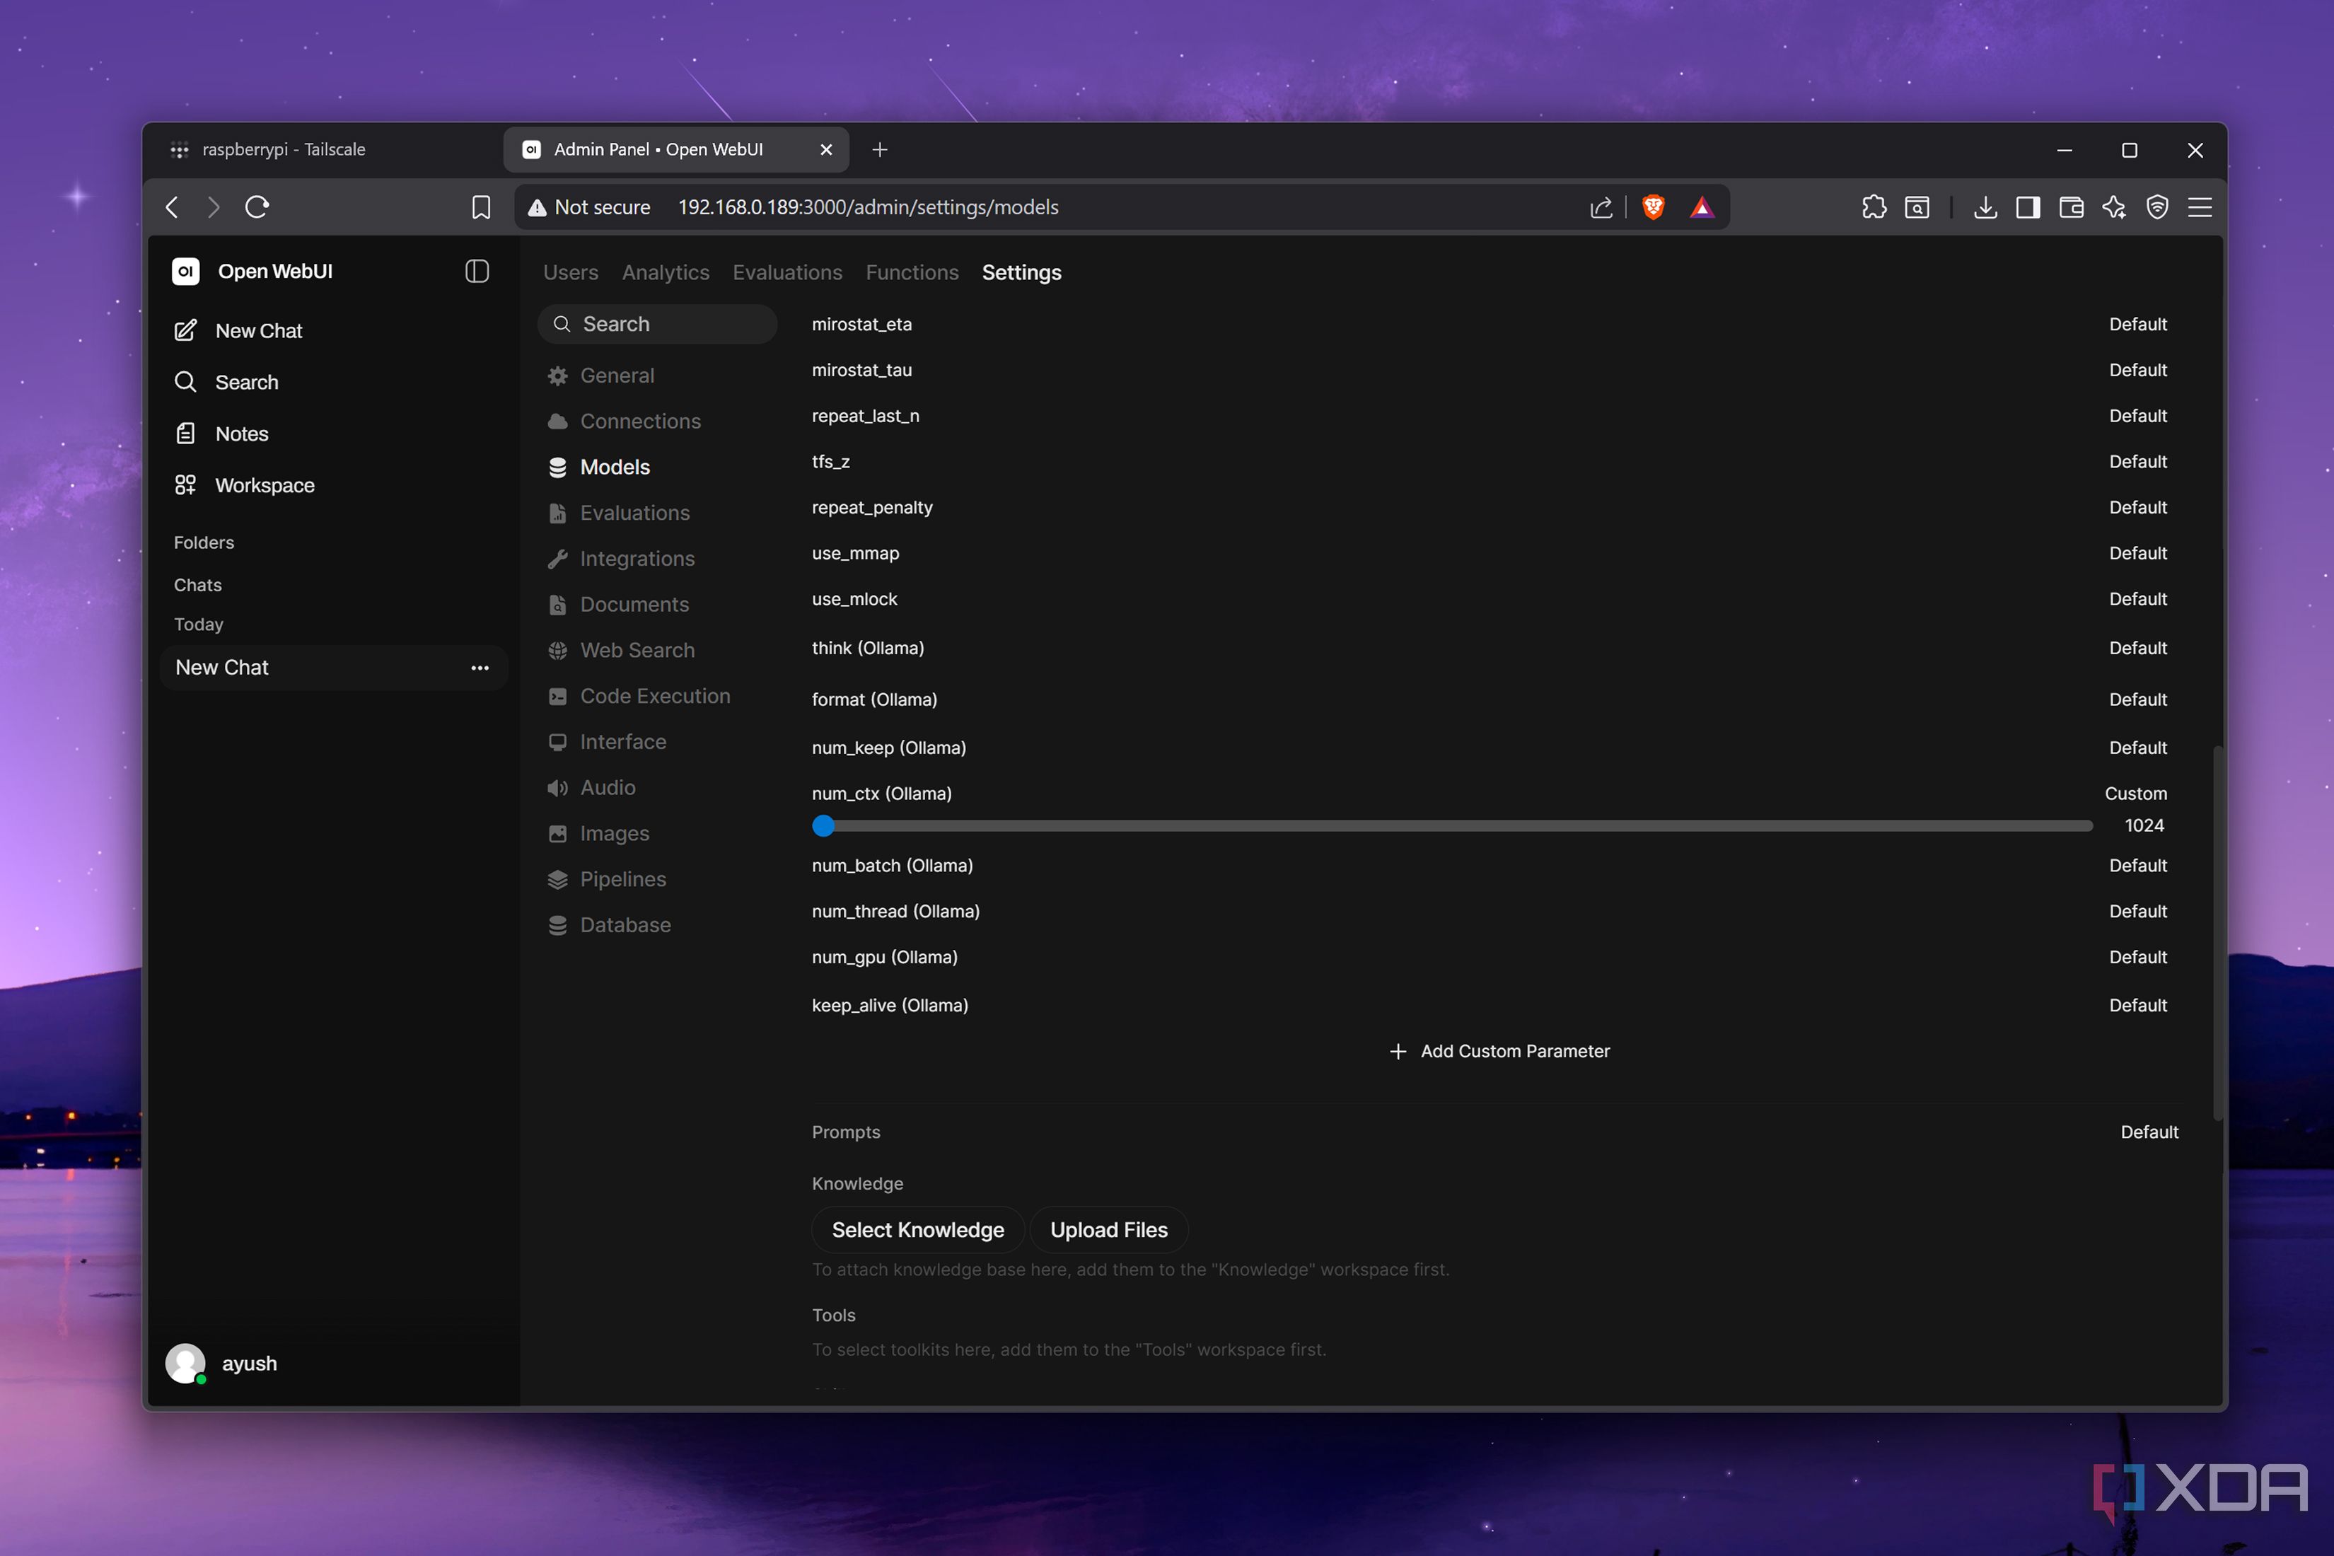This screenshot has height=1556, width=2334.
Task: Reload the page
Action: point(257,207)
